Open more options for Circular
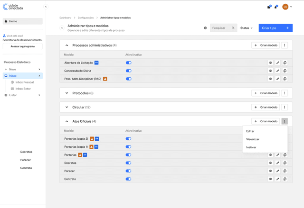 click(285, 107)
